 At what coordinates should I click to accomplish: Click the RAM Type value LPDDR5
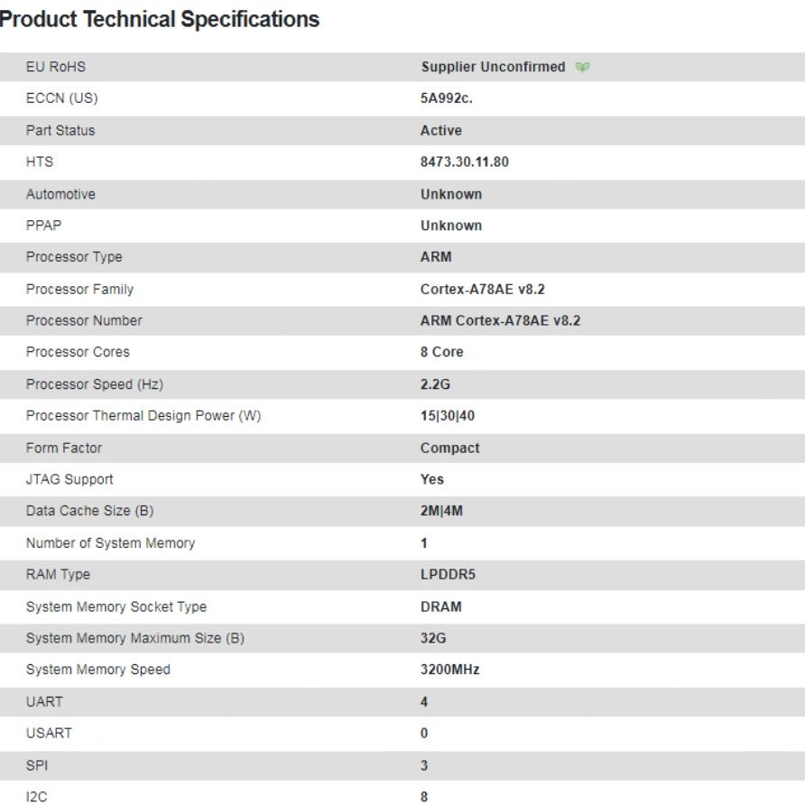click(x=446, y=574)
